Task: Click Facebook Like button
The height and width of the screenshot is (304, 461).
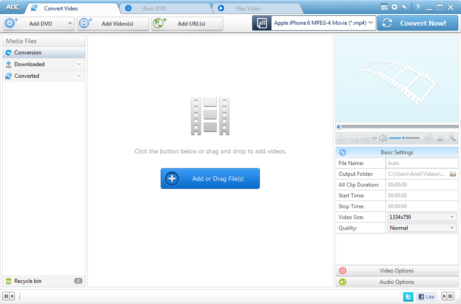Action: click(x=426, y=297)
